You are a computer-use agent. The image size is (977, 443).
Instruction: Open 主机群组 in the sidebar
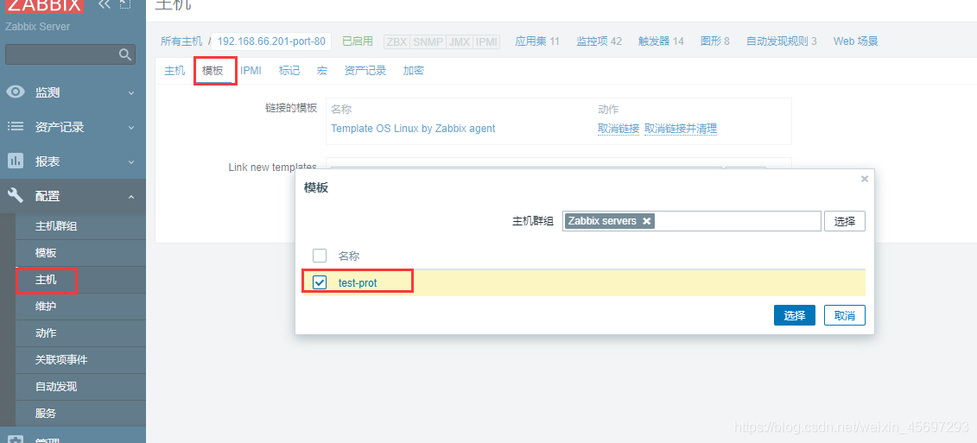click(56, 226)
